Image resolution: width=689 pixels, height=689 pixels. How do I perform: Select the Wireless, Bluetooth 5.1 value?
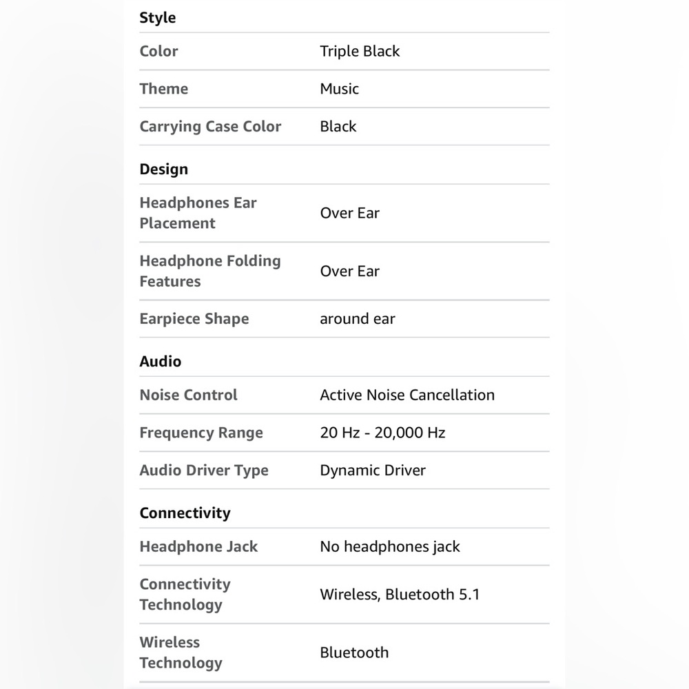point(400,594)
